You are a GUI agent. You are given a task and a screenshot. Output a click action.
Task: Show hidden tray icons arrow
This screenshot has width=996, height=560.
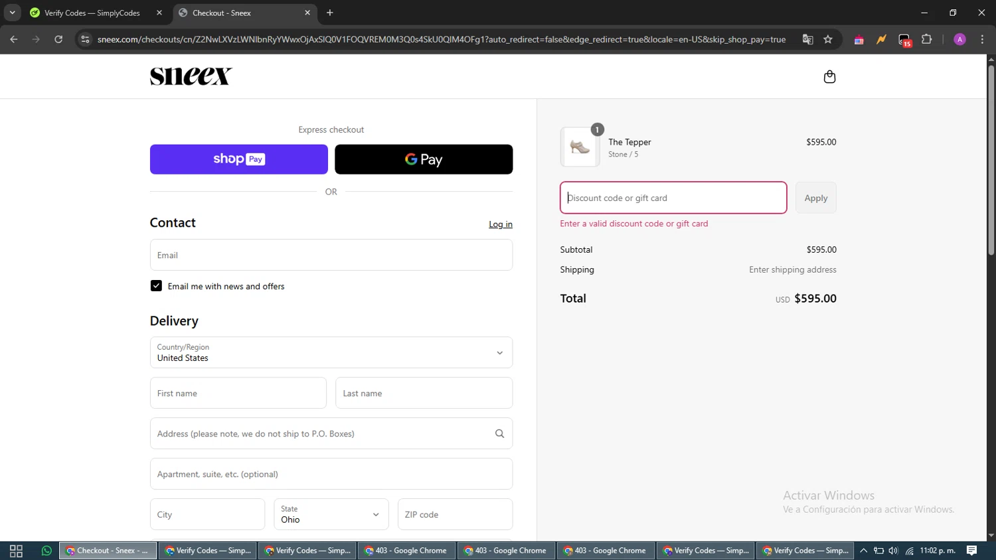pos(864,551)
